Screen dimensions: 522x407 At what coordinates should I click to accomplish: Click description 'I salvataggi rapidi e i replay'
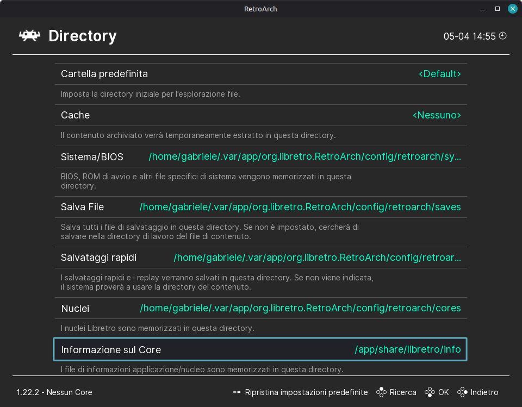click(x=217, y=283)
